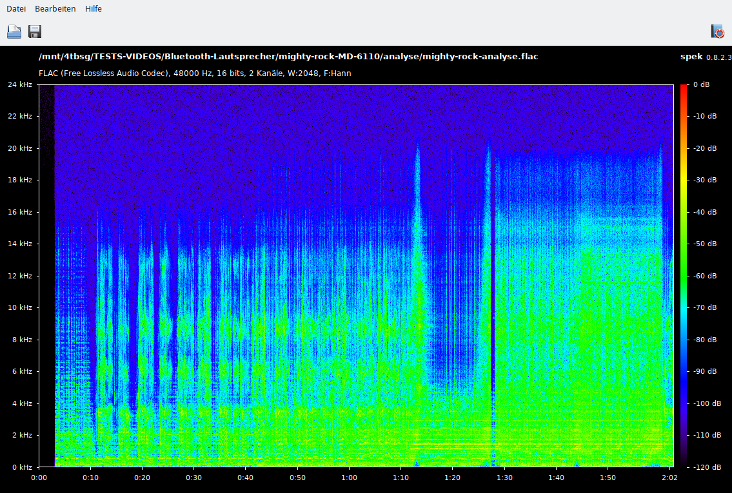This screenshot has height=493, width=732.
Task: Click the 1:50 time axis label
Action: [608, 478]
